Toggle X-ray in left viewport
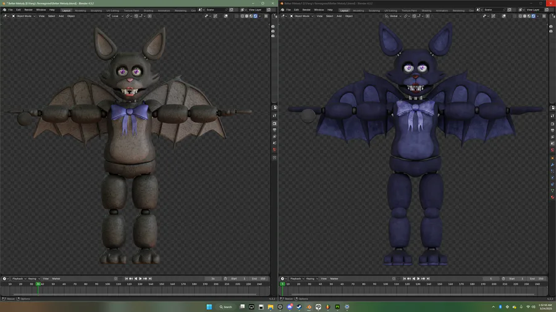 tap(236, 16)
